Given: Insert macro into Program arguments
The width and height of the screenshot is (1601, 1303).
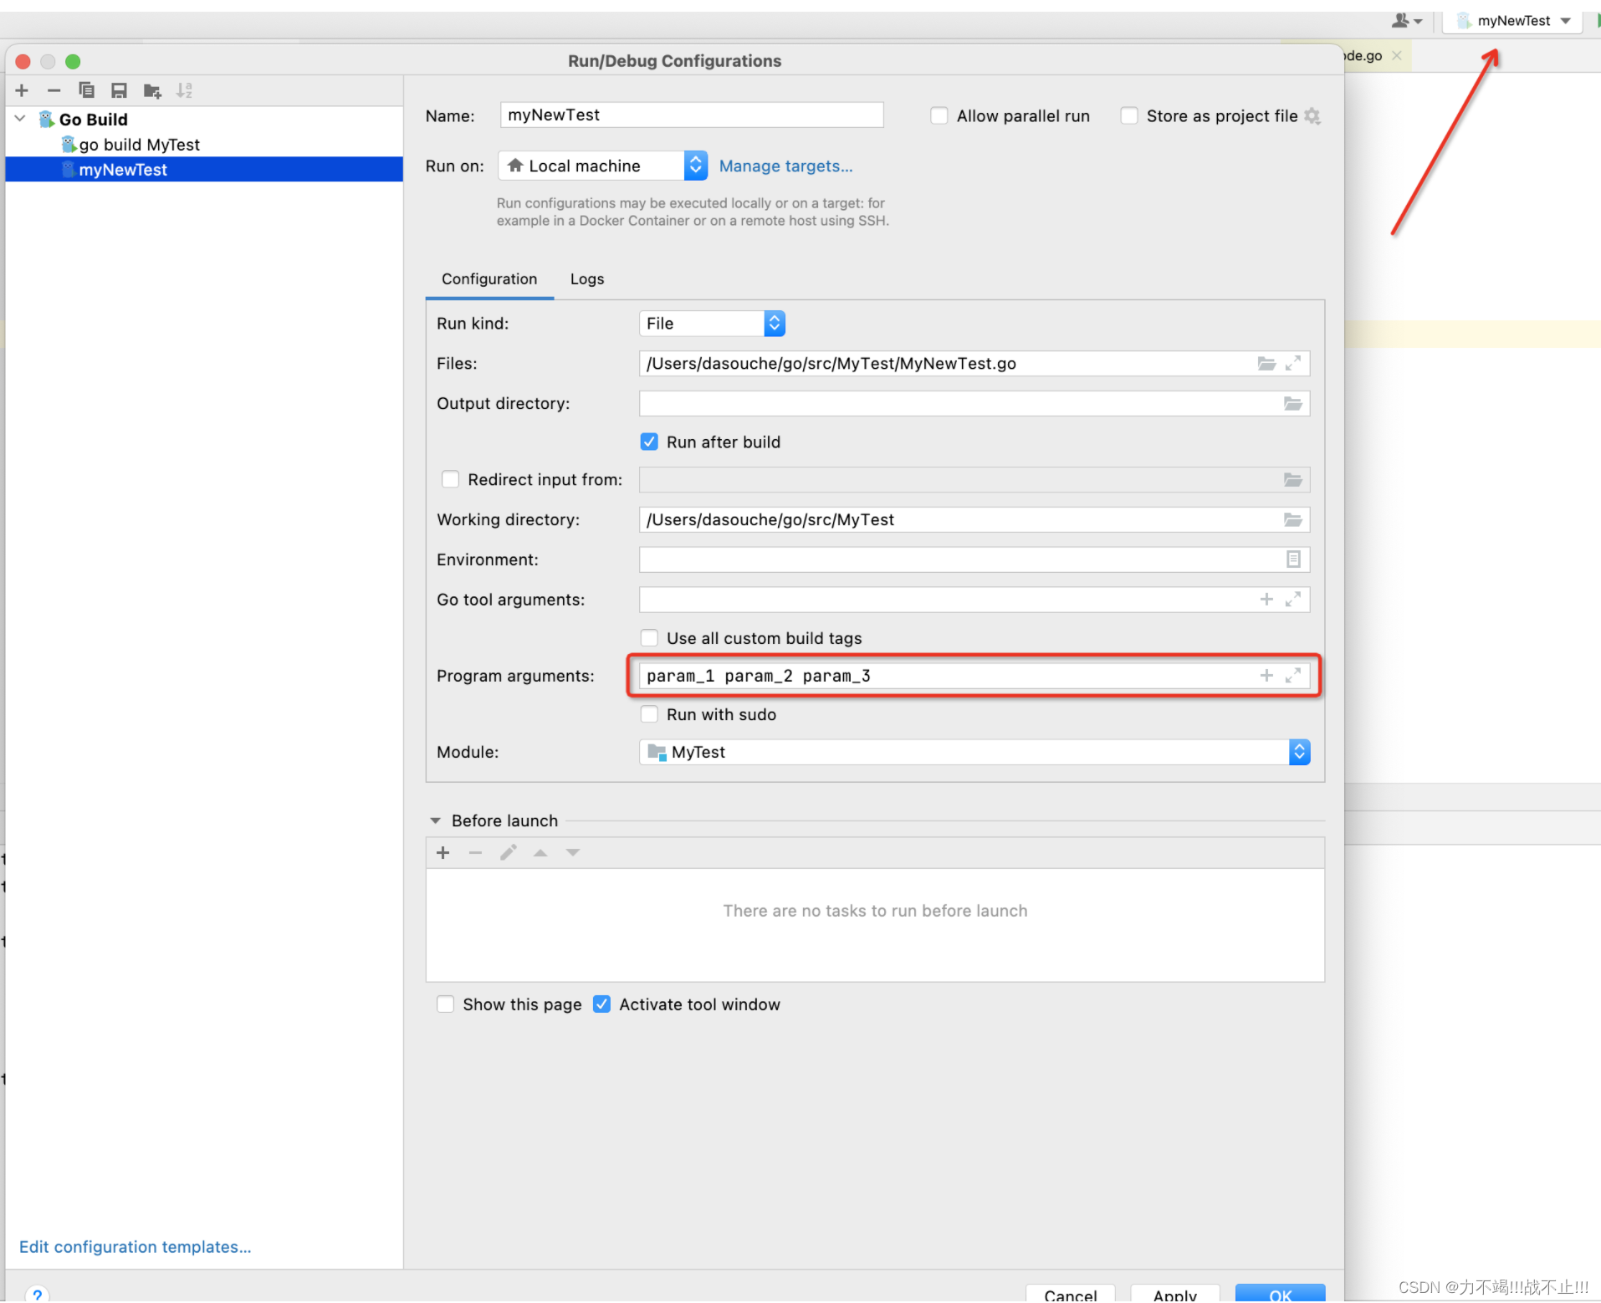Looking at the screenshot, I should pos(1266,676).
